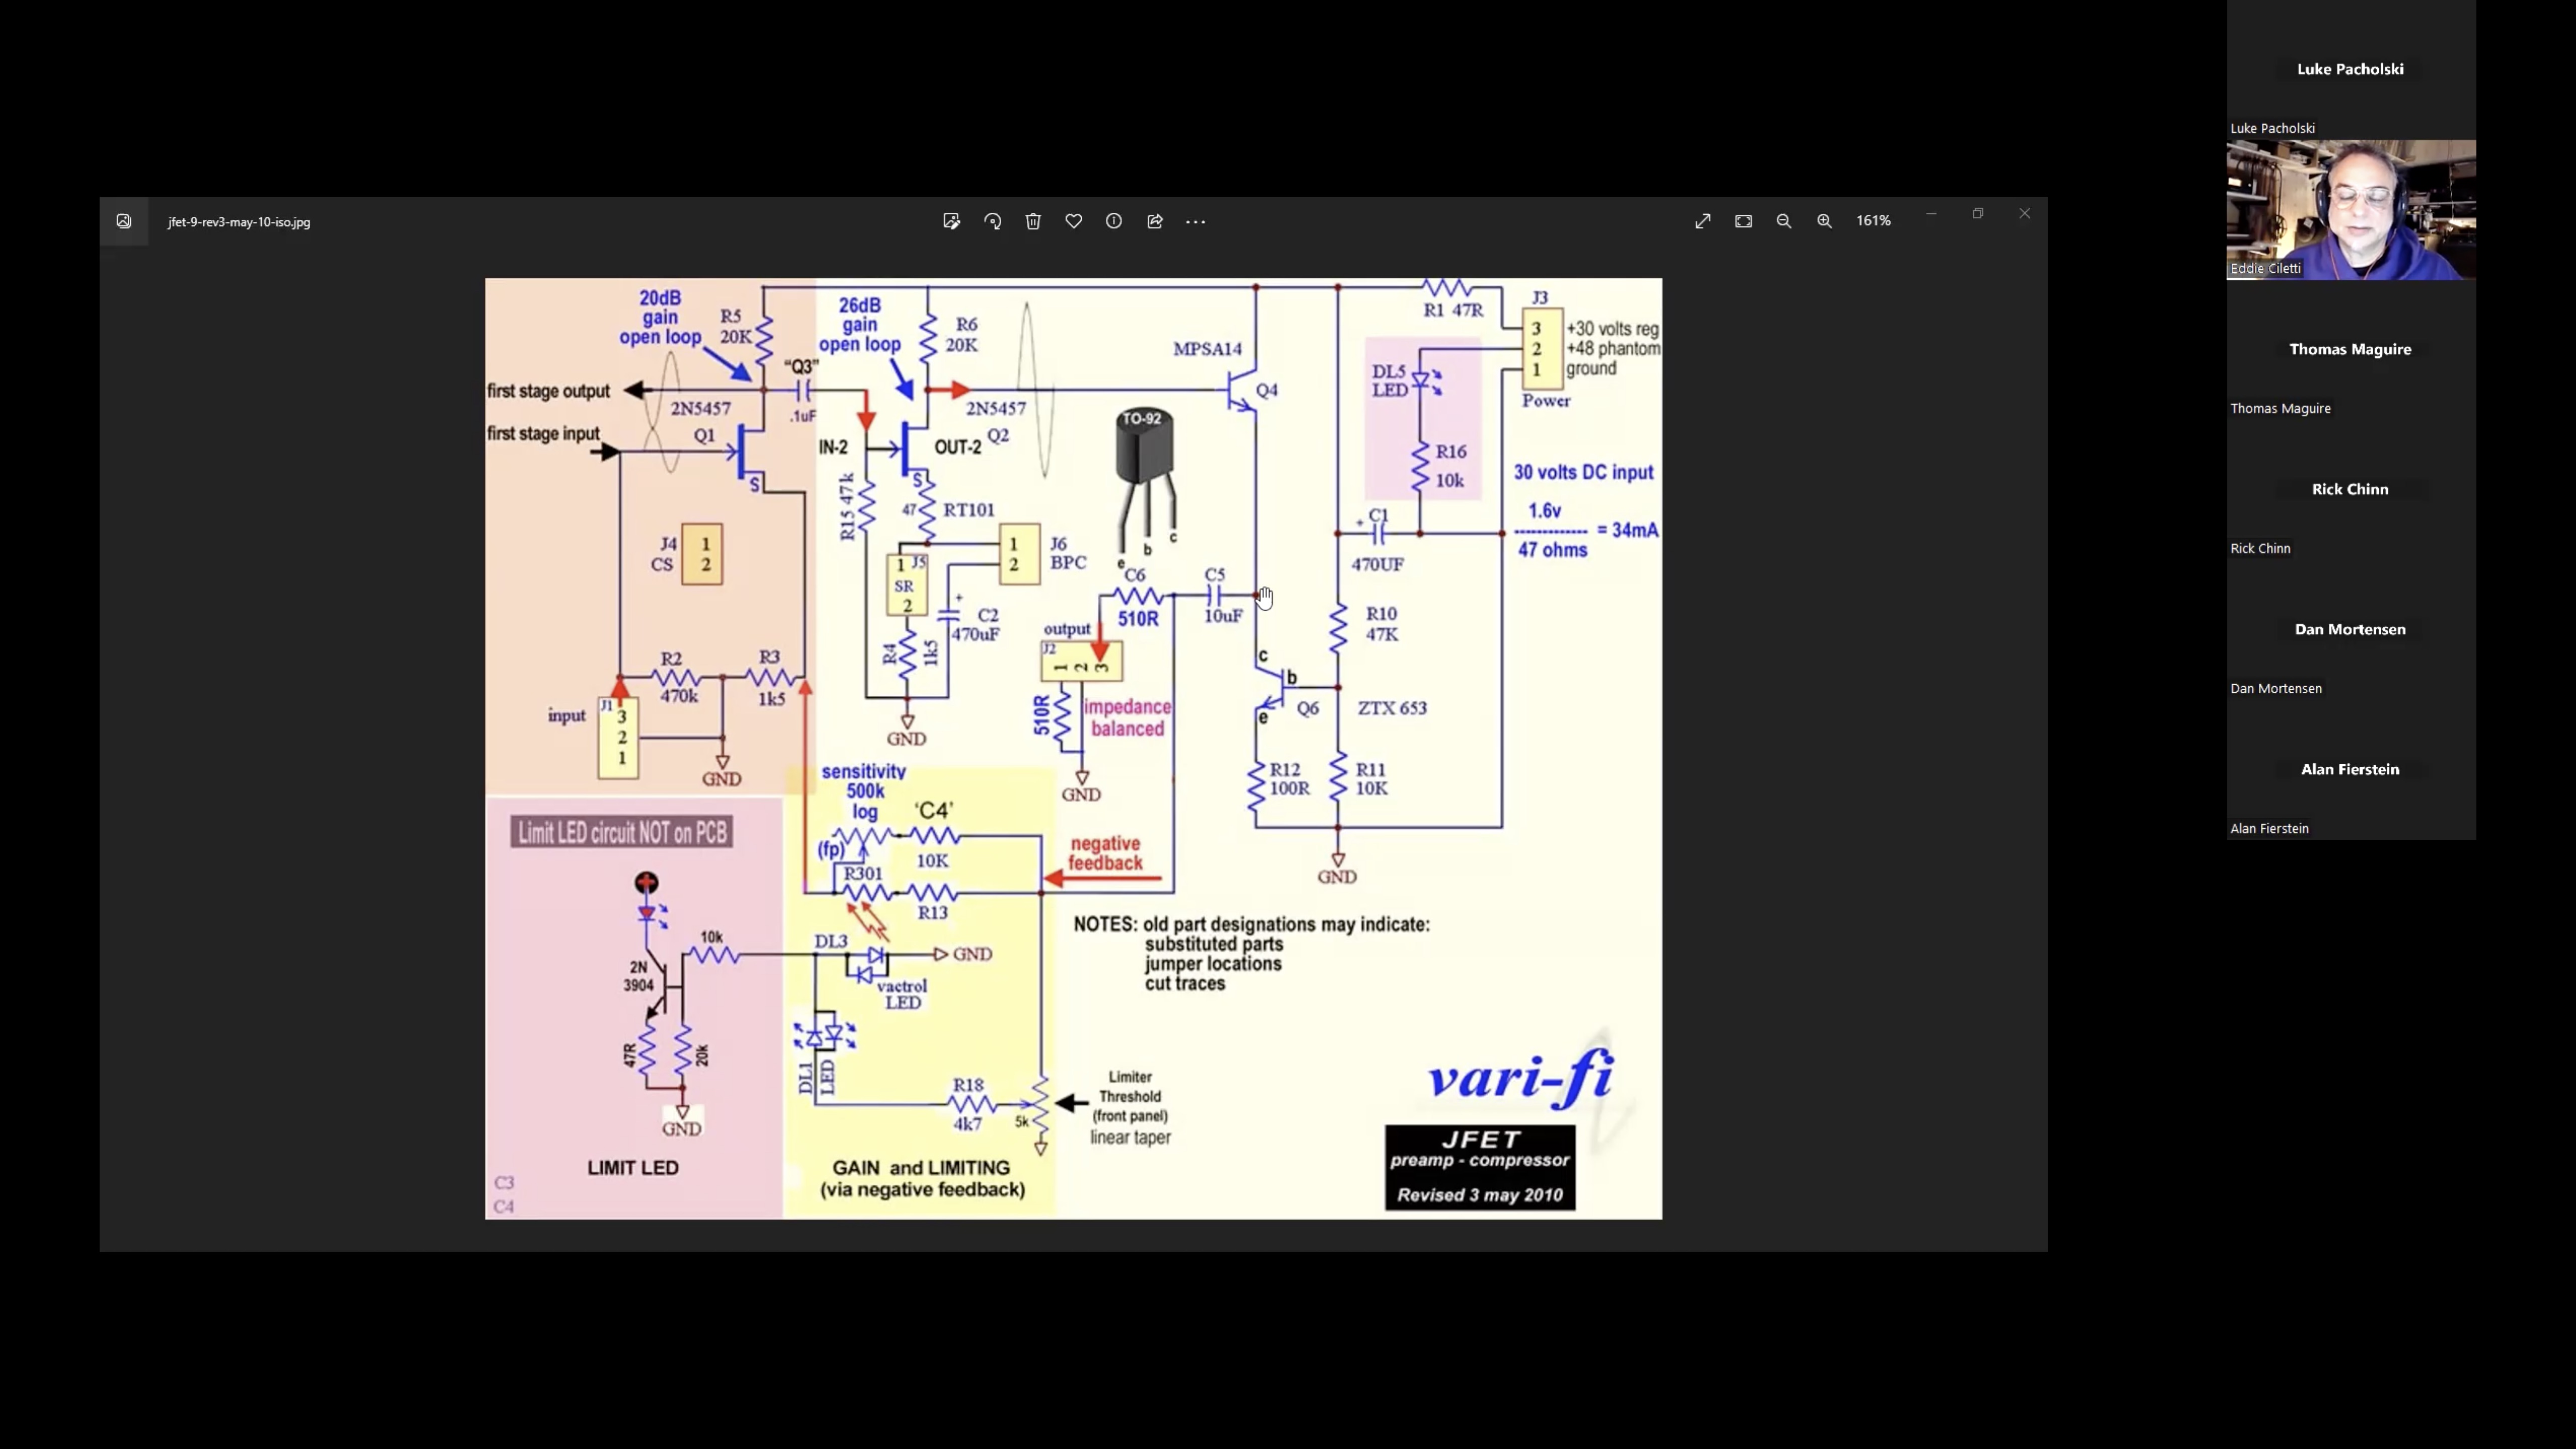Select Rick Chinn participant tile
The width and height of the screenshot is (2576, 1449).
pyautogui.click(x=2350, y=489)
